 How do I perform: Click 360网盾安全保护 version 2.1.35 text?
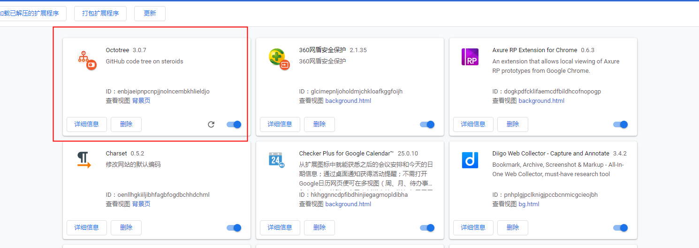358,50
